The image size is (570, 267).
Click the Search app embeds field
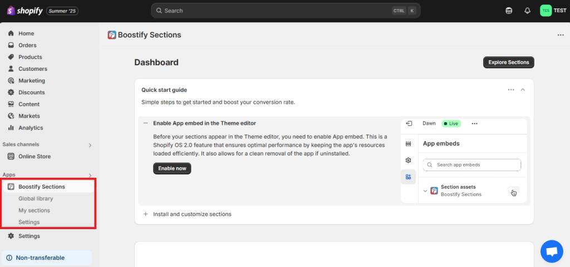472,164
